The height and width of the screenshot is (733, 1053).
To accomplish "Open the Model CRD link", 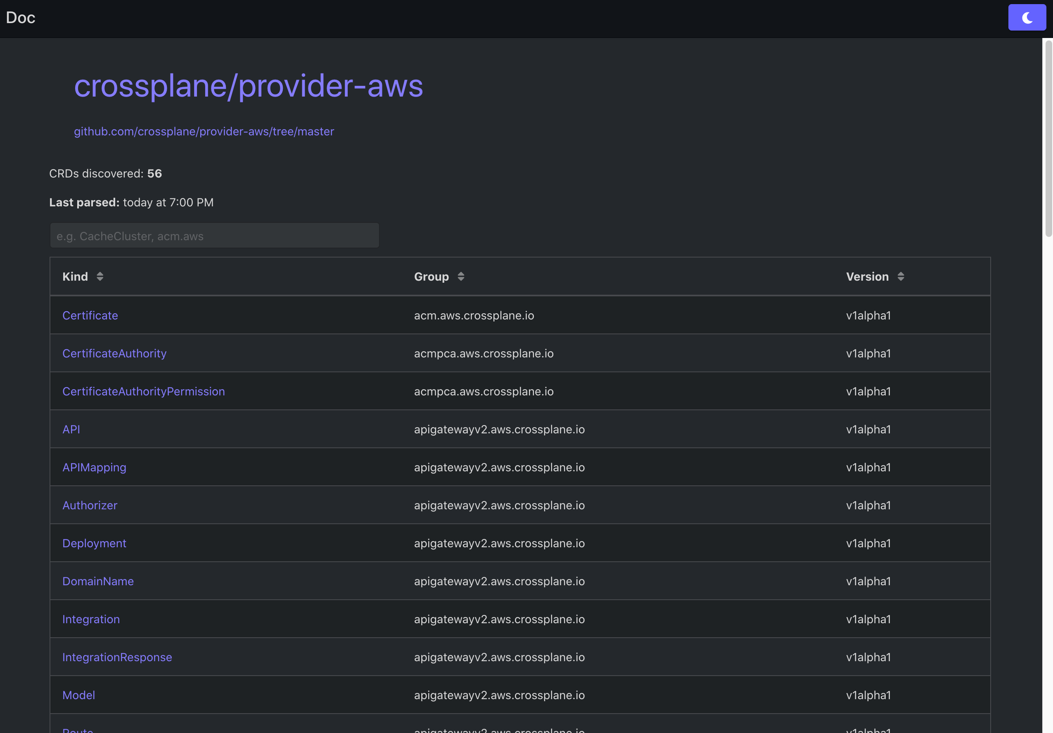I will [x=79, y=695].
